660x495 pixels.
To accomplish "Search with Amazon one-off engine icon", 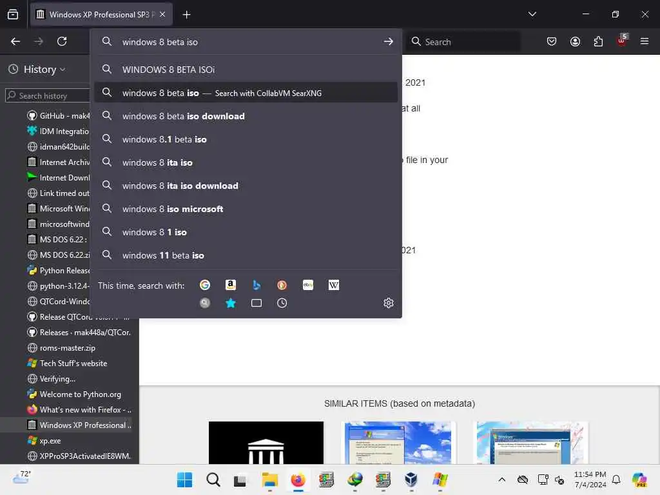I will 231,285.
